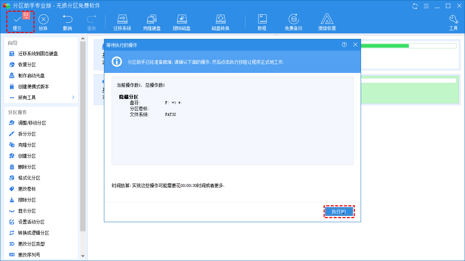
Task: Open the 磁盘转换 tool
Action: click(220, 22)
